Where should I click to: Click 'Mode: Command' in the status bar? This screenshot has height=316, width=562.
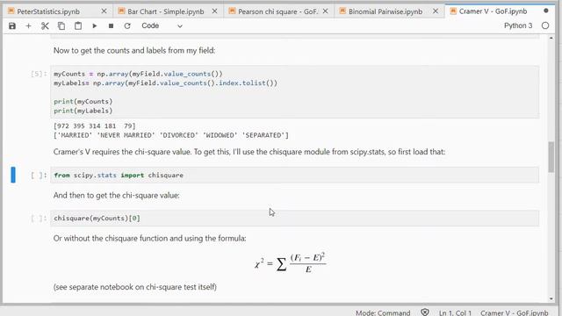383,312
